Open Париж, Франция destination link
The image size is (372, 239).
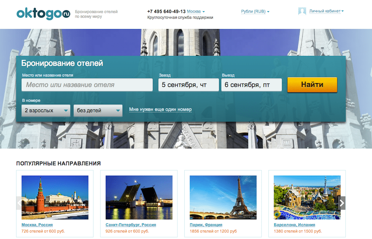pos(206,225)
